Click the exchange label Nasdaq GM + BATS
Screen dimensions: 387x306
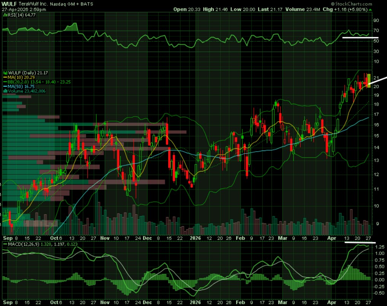coord(72,4)
